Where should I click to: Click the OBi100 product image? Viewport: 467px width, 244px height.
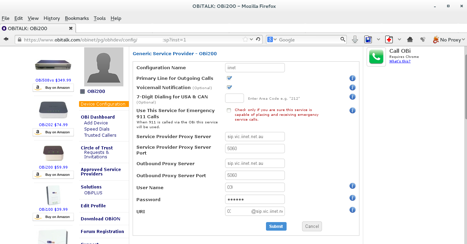pyautogui.click(x=53, y=195)
